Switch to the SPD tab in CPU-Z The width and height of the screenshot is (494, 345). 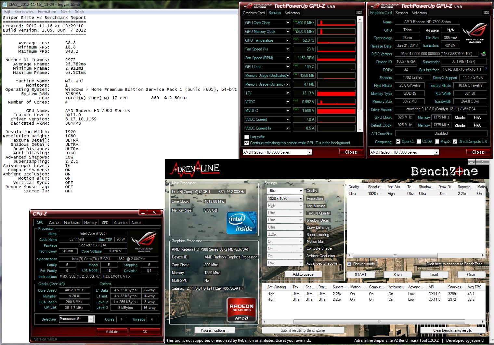pyautogui.click(x=105, y=223)
